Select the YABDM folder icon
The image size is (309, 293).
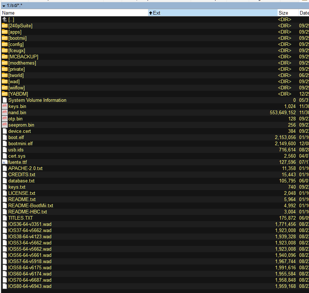tap(5, 94)
